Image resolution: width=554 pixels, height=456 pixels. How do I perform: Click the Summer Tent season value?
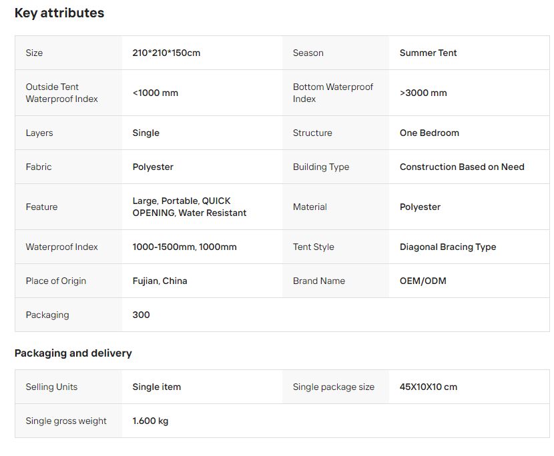[428, 53]
